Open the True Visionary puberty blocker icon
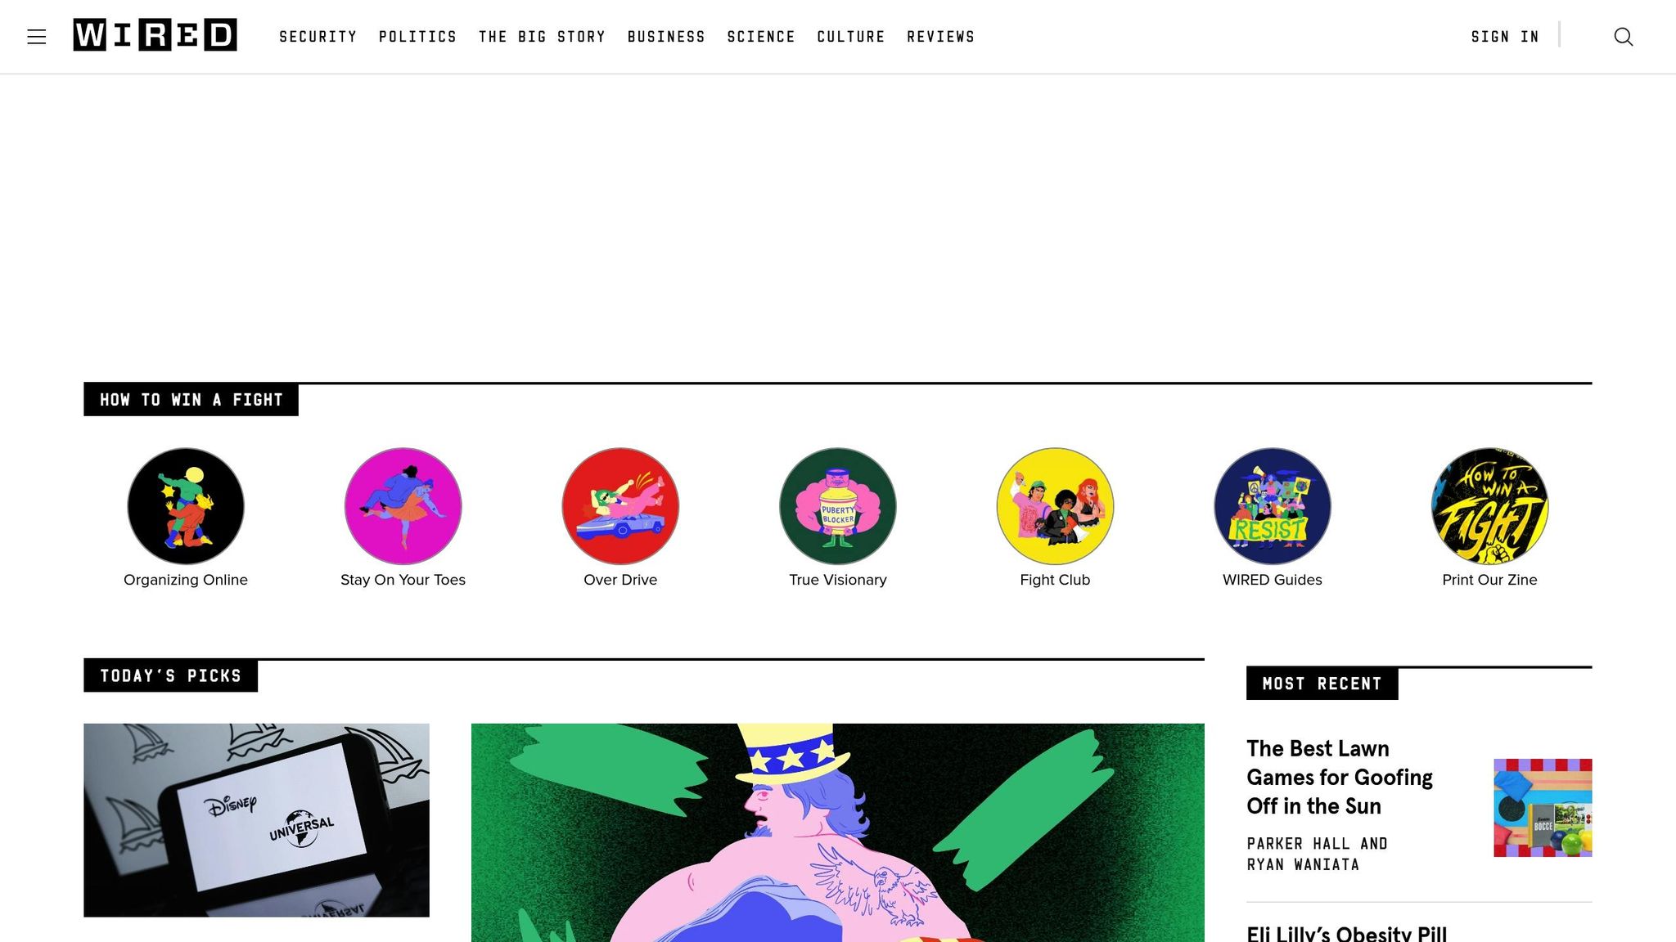This screenshot has width=1676, height=942. pyautogui.click(x=838, y=506)
